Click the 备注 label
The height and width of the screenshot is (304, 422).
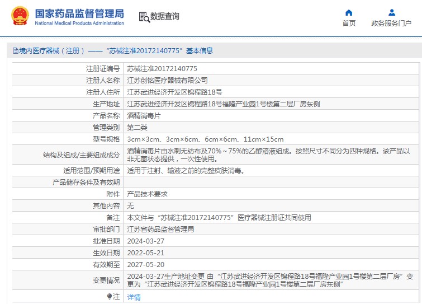click(113, 217)
